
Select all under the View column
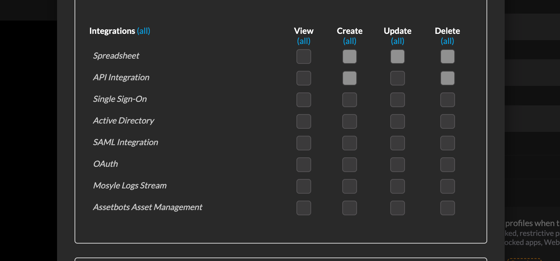[x=304, y=41]
